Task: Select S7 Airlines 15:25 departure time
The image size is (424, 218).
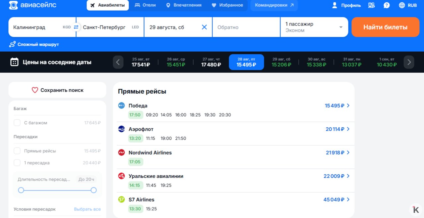Action: pyautogui.click(x=151, y=209)
